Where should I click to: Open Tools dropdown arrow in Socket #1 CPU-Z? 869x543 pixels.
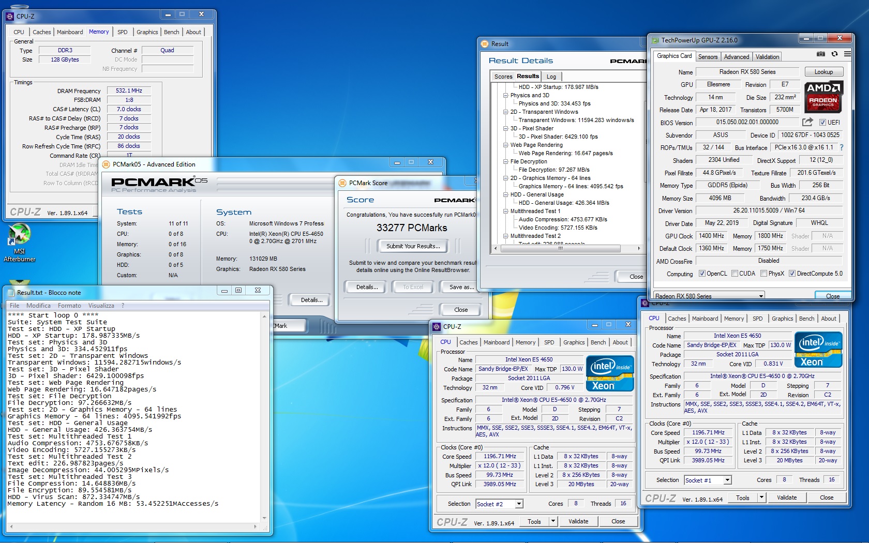coord(761,497)
